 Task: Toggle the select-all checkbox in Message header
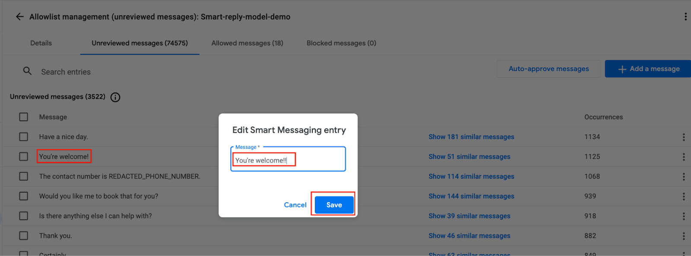click(24, 117)
